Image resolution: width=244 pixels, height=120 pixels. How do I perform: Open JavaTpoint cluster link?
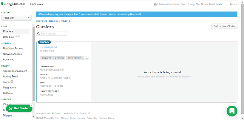[50, 47]
